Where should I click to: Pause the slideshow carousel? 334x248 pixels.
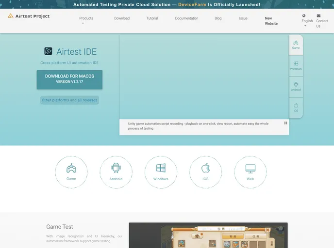pos(285,123)
